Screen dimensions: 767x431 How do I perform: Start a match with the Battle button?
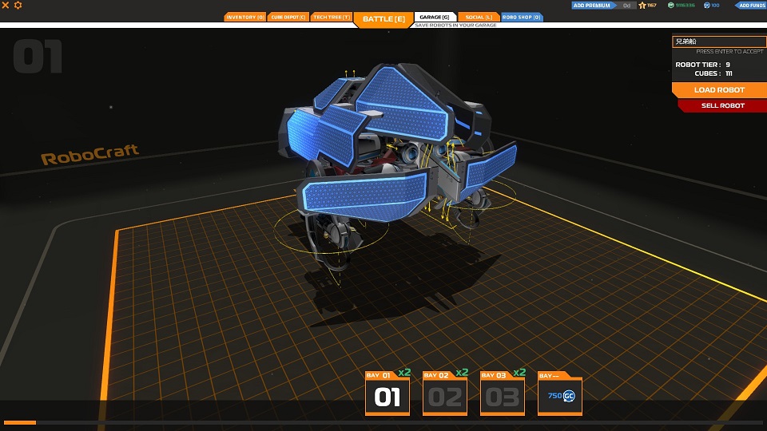click(383, 19)
